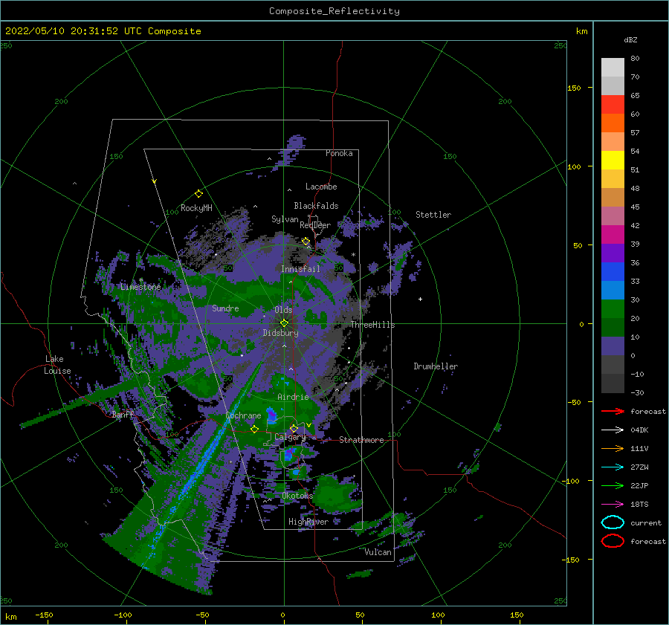Click the slate purple swatch below 10
Image resolution: width=669 pixels, height=625 pixels.
pyautogui.click(x=613, y=346)
